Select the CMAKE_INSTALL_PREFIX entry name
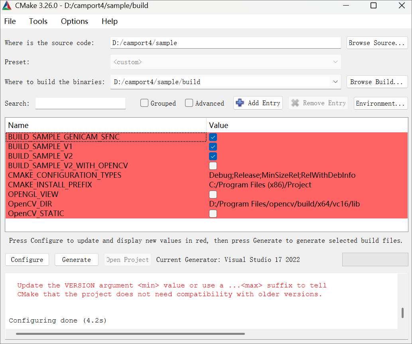Screen dimensions: 412x344 tap(50, 185)
